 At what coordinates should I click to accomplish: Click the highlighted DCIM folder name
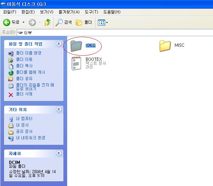tap(91, 45)
